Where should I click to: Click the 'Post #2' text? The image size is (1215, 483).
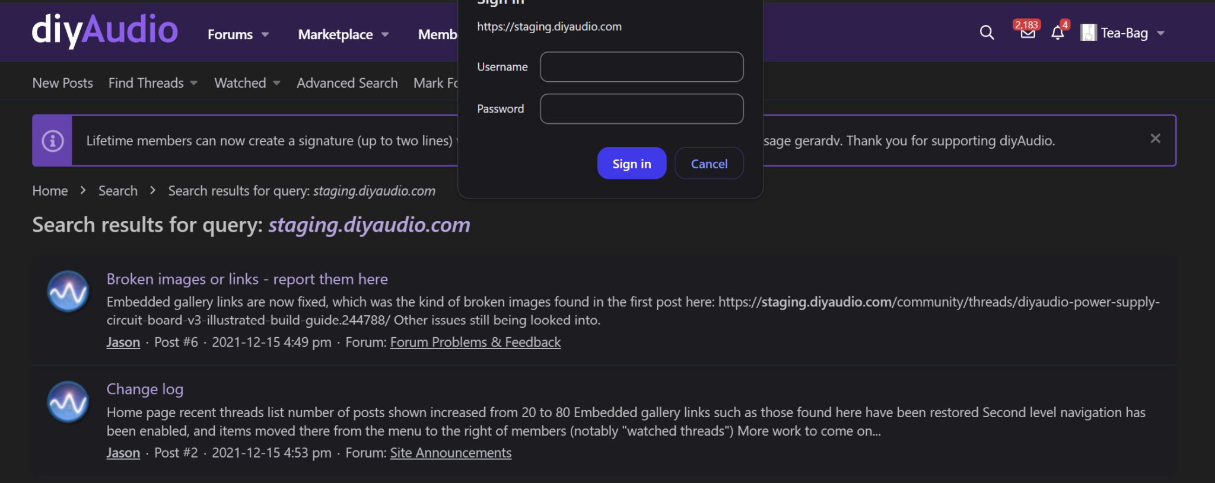coord(176,453)
